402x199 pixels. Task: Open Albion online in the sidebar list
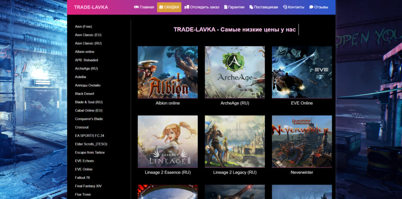coord(85,52)
